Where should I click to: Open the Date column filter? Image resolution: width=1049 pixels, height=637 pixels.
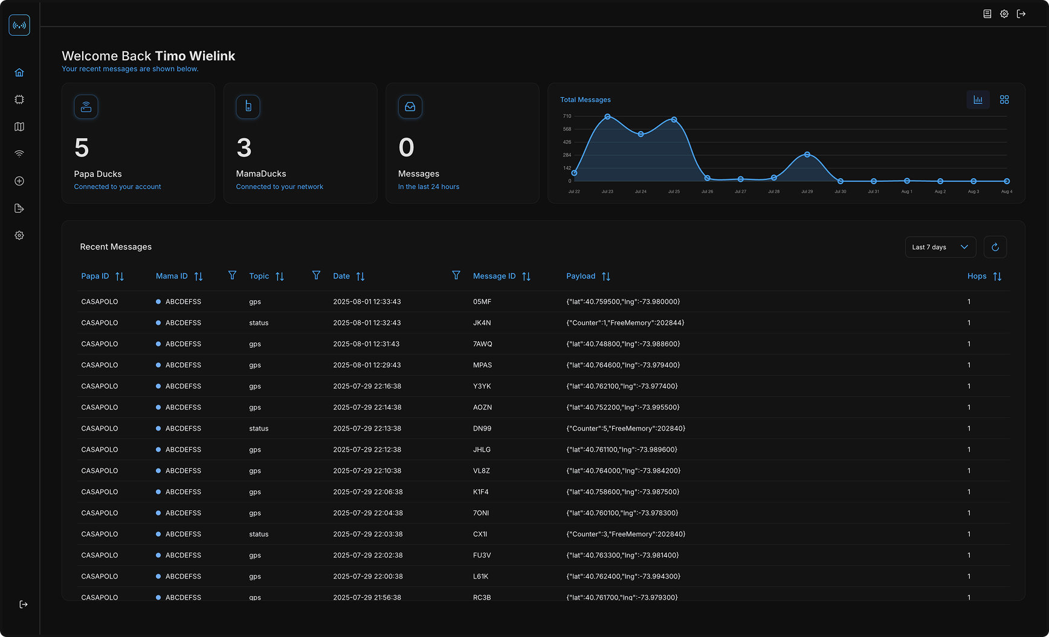pyautogui.click(x=456, y=275)
